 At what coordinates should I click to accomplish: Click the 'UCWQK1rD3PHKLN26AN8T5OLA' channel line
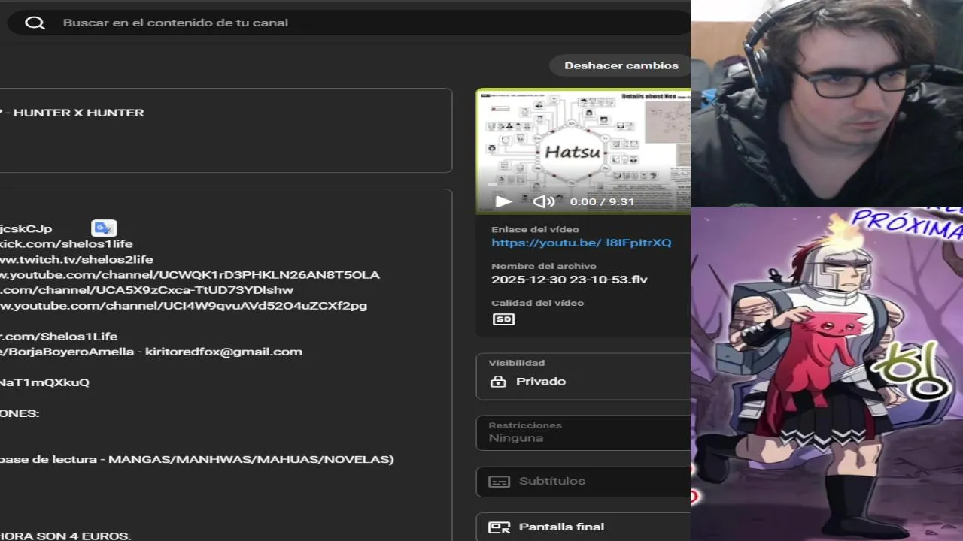pyautogui.click(x=190, y=275)
